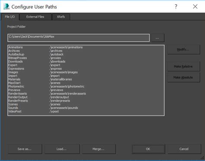Image resolution: width=205 pixels, height=161 pixels.
Task: Select the Sounds path row
Action: click(x=86, y=108)
